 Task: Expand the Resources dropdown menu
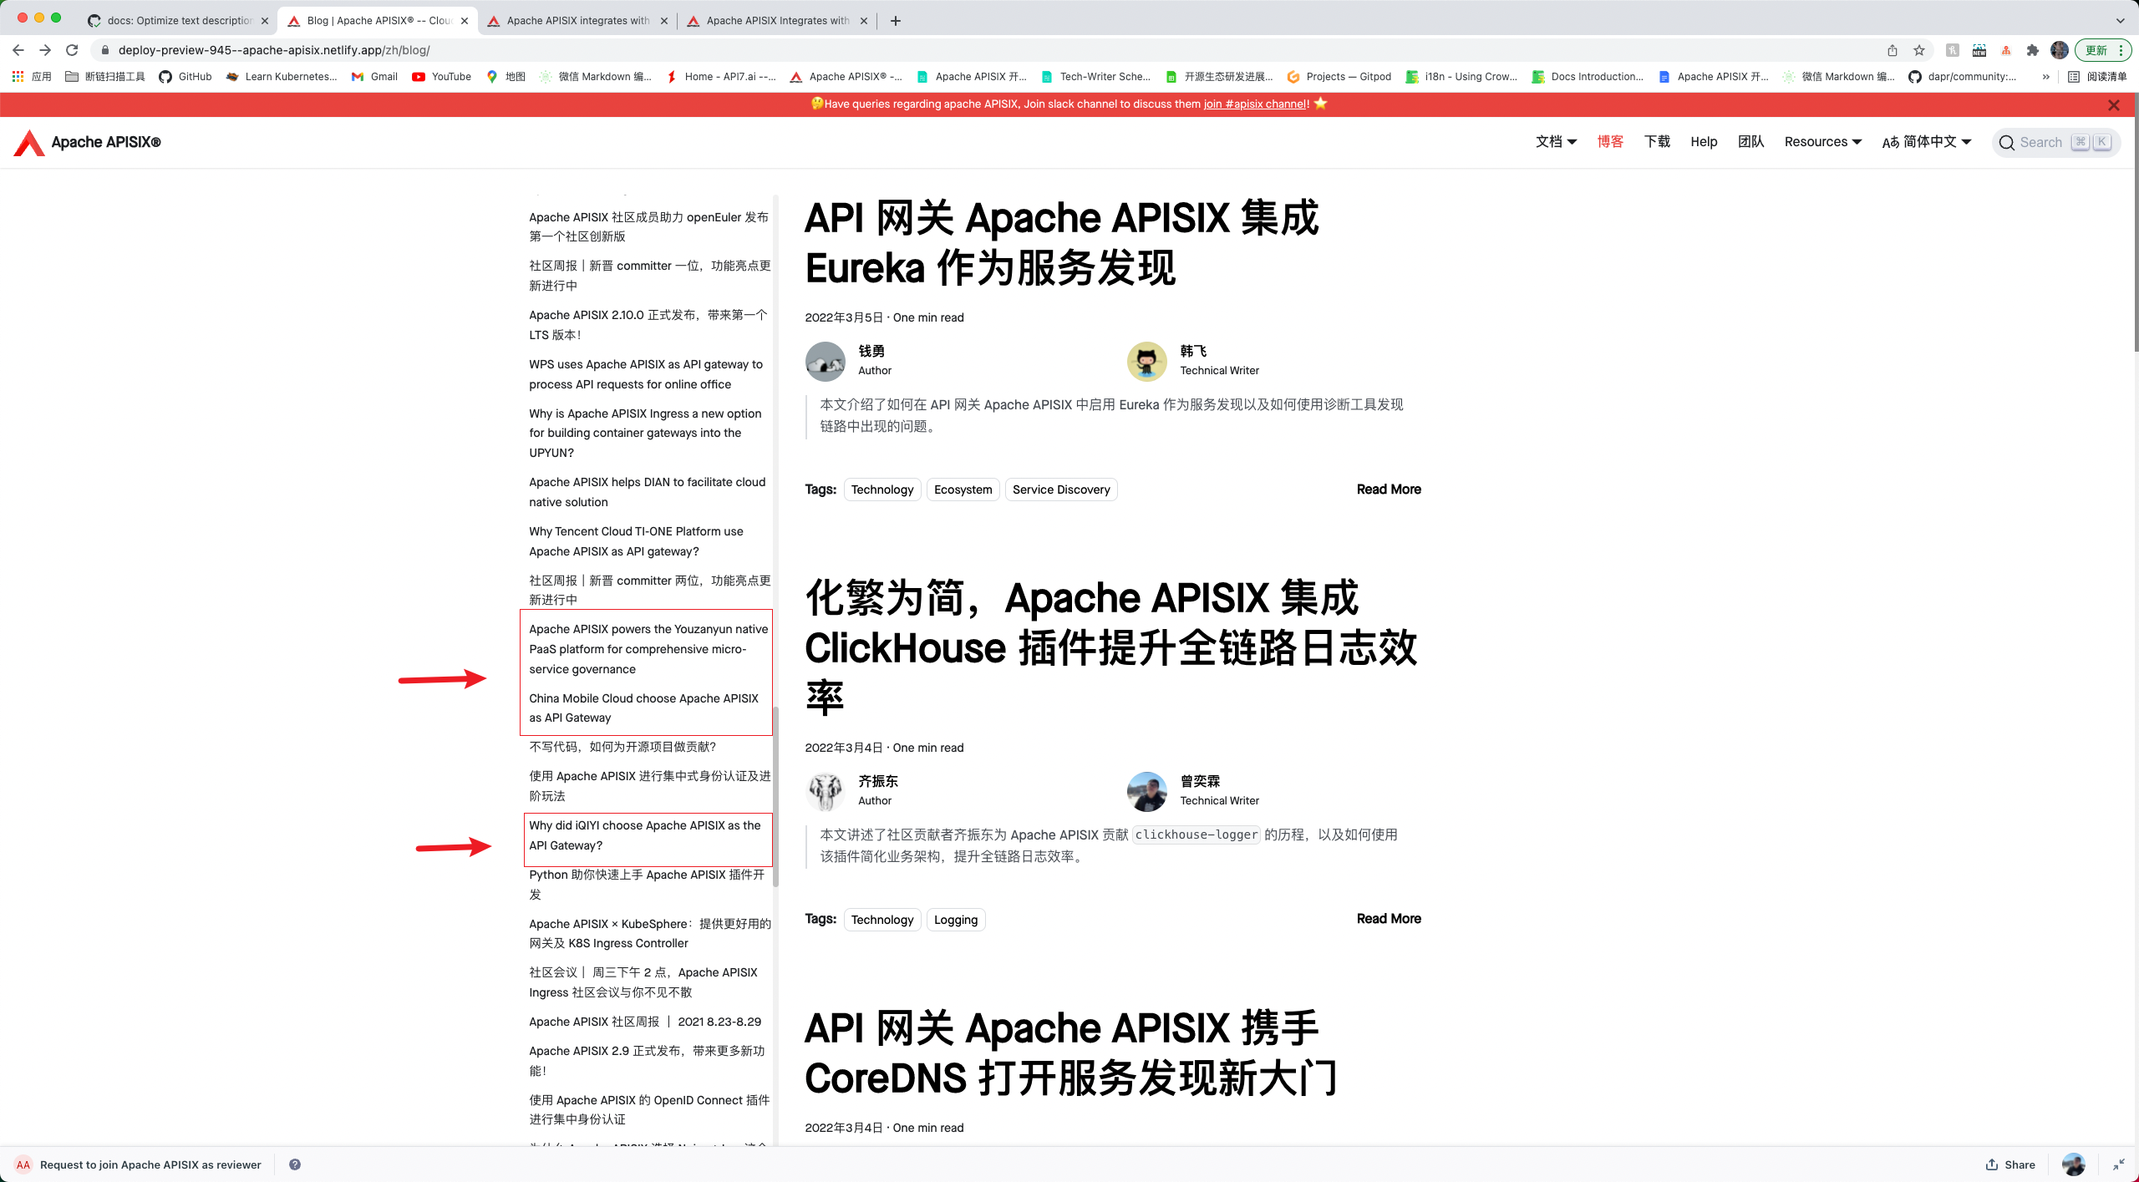(1822, 142)
